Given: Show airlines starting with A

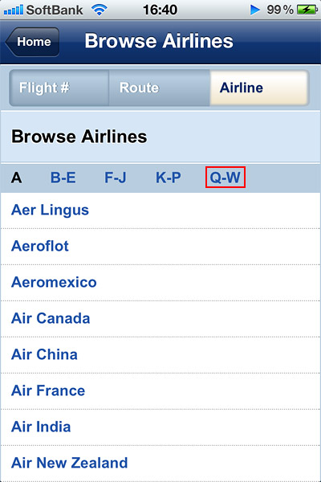Looking at the screenshot, I should click(x=17, y=178).
